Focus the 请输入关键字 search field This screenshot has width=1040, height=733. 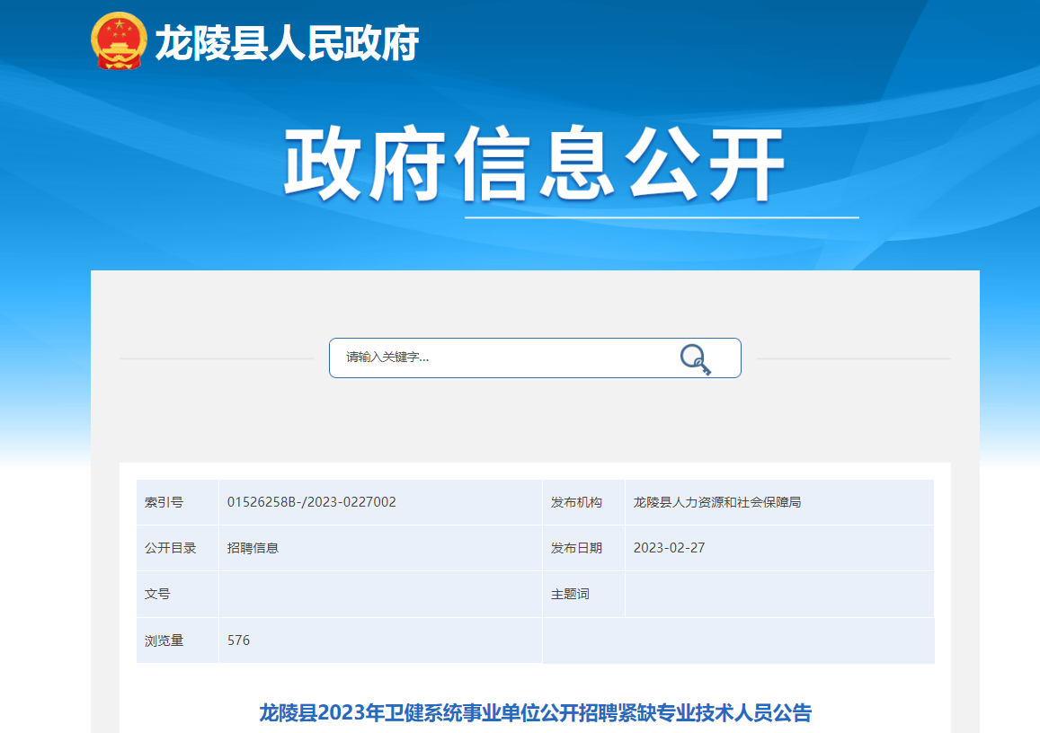tap(503, 358)
